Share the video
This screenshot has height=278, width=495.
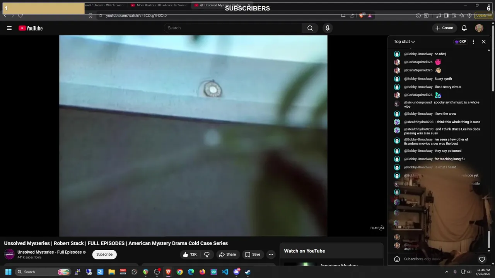click(227, 254)
